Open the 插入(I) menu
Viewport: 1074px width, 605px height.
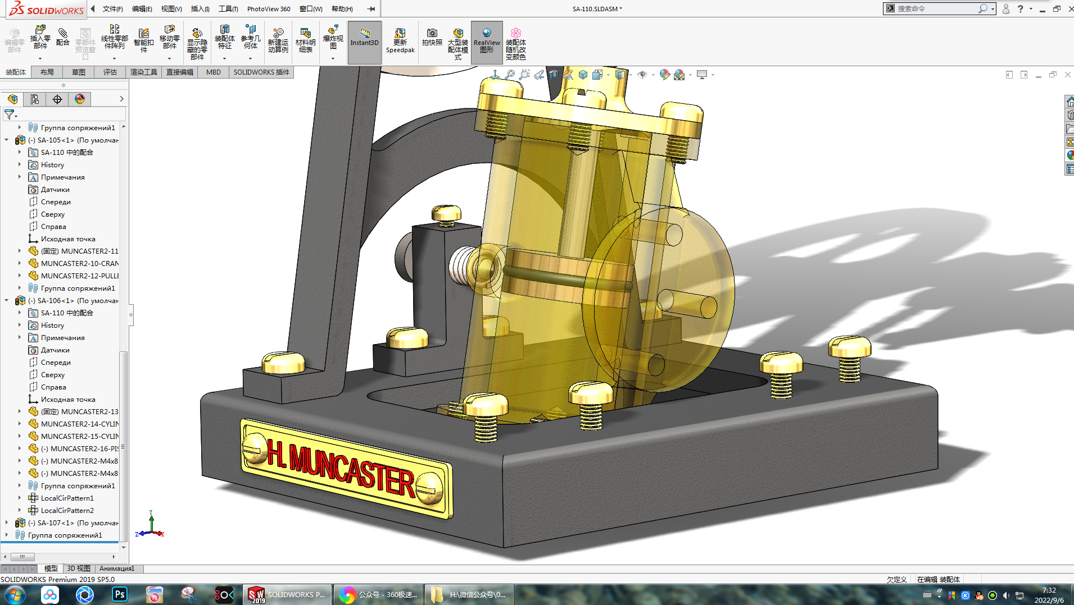tap(200, 8)
